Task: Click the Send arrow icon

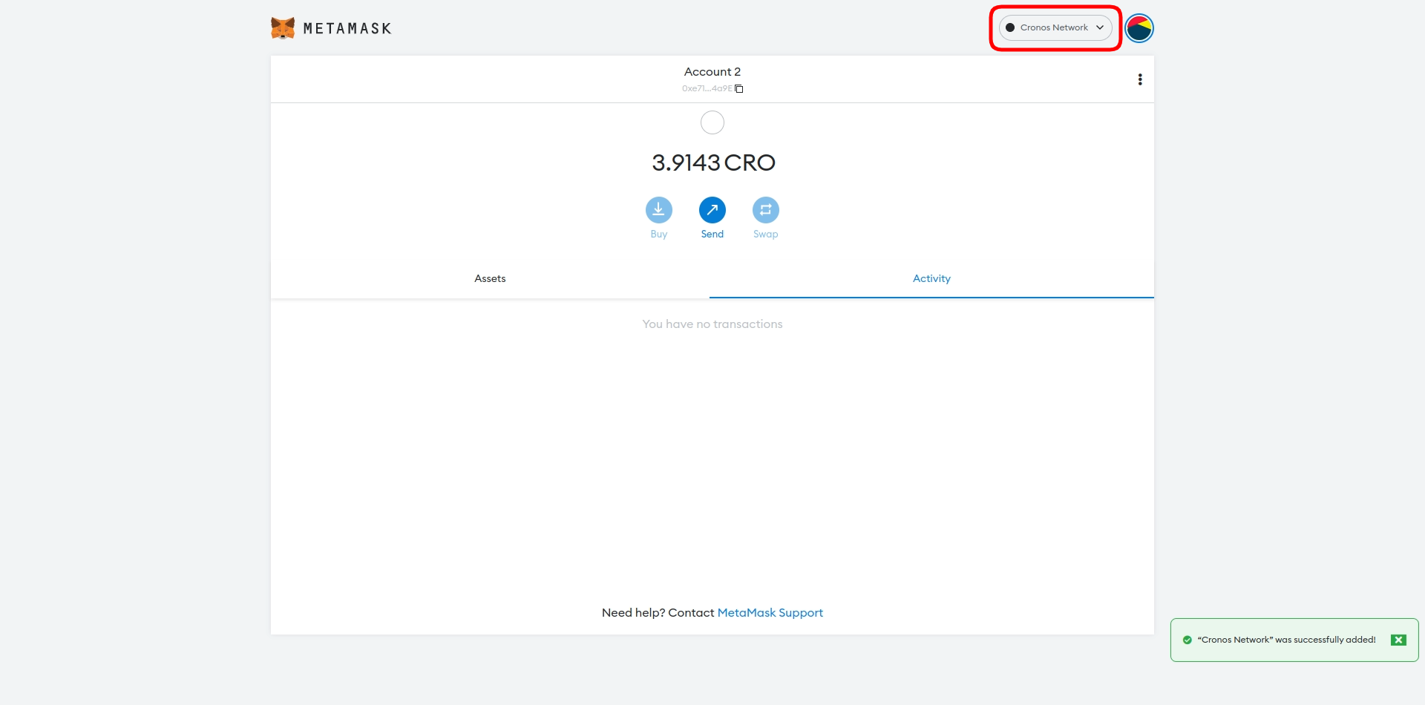Action: [x=712, y=210]
